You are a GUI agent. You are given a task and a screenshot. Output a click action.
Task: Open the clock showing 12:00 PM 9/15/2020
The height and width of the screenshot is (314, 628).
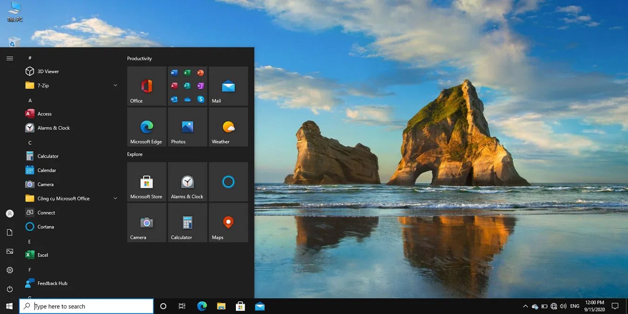[x=594, y=306]
